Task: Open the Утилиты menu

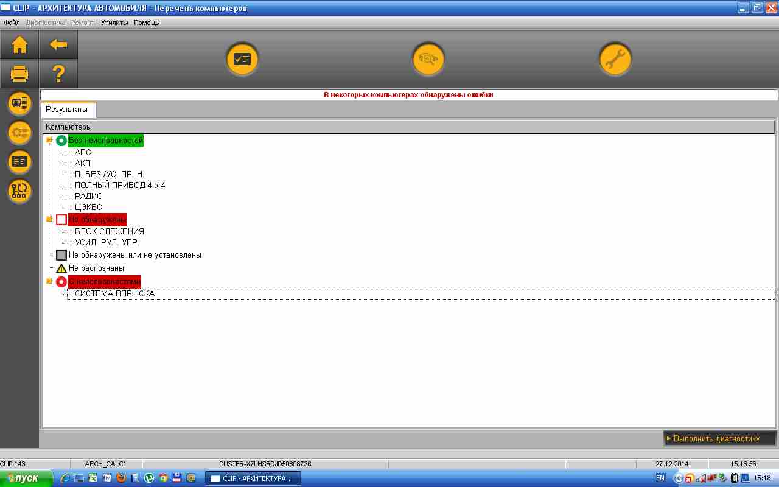Action: tap(114, 23)
